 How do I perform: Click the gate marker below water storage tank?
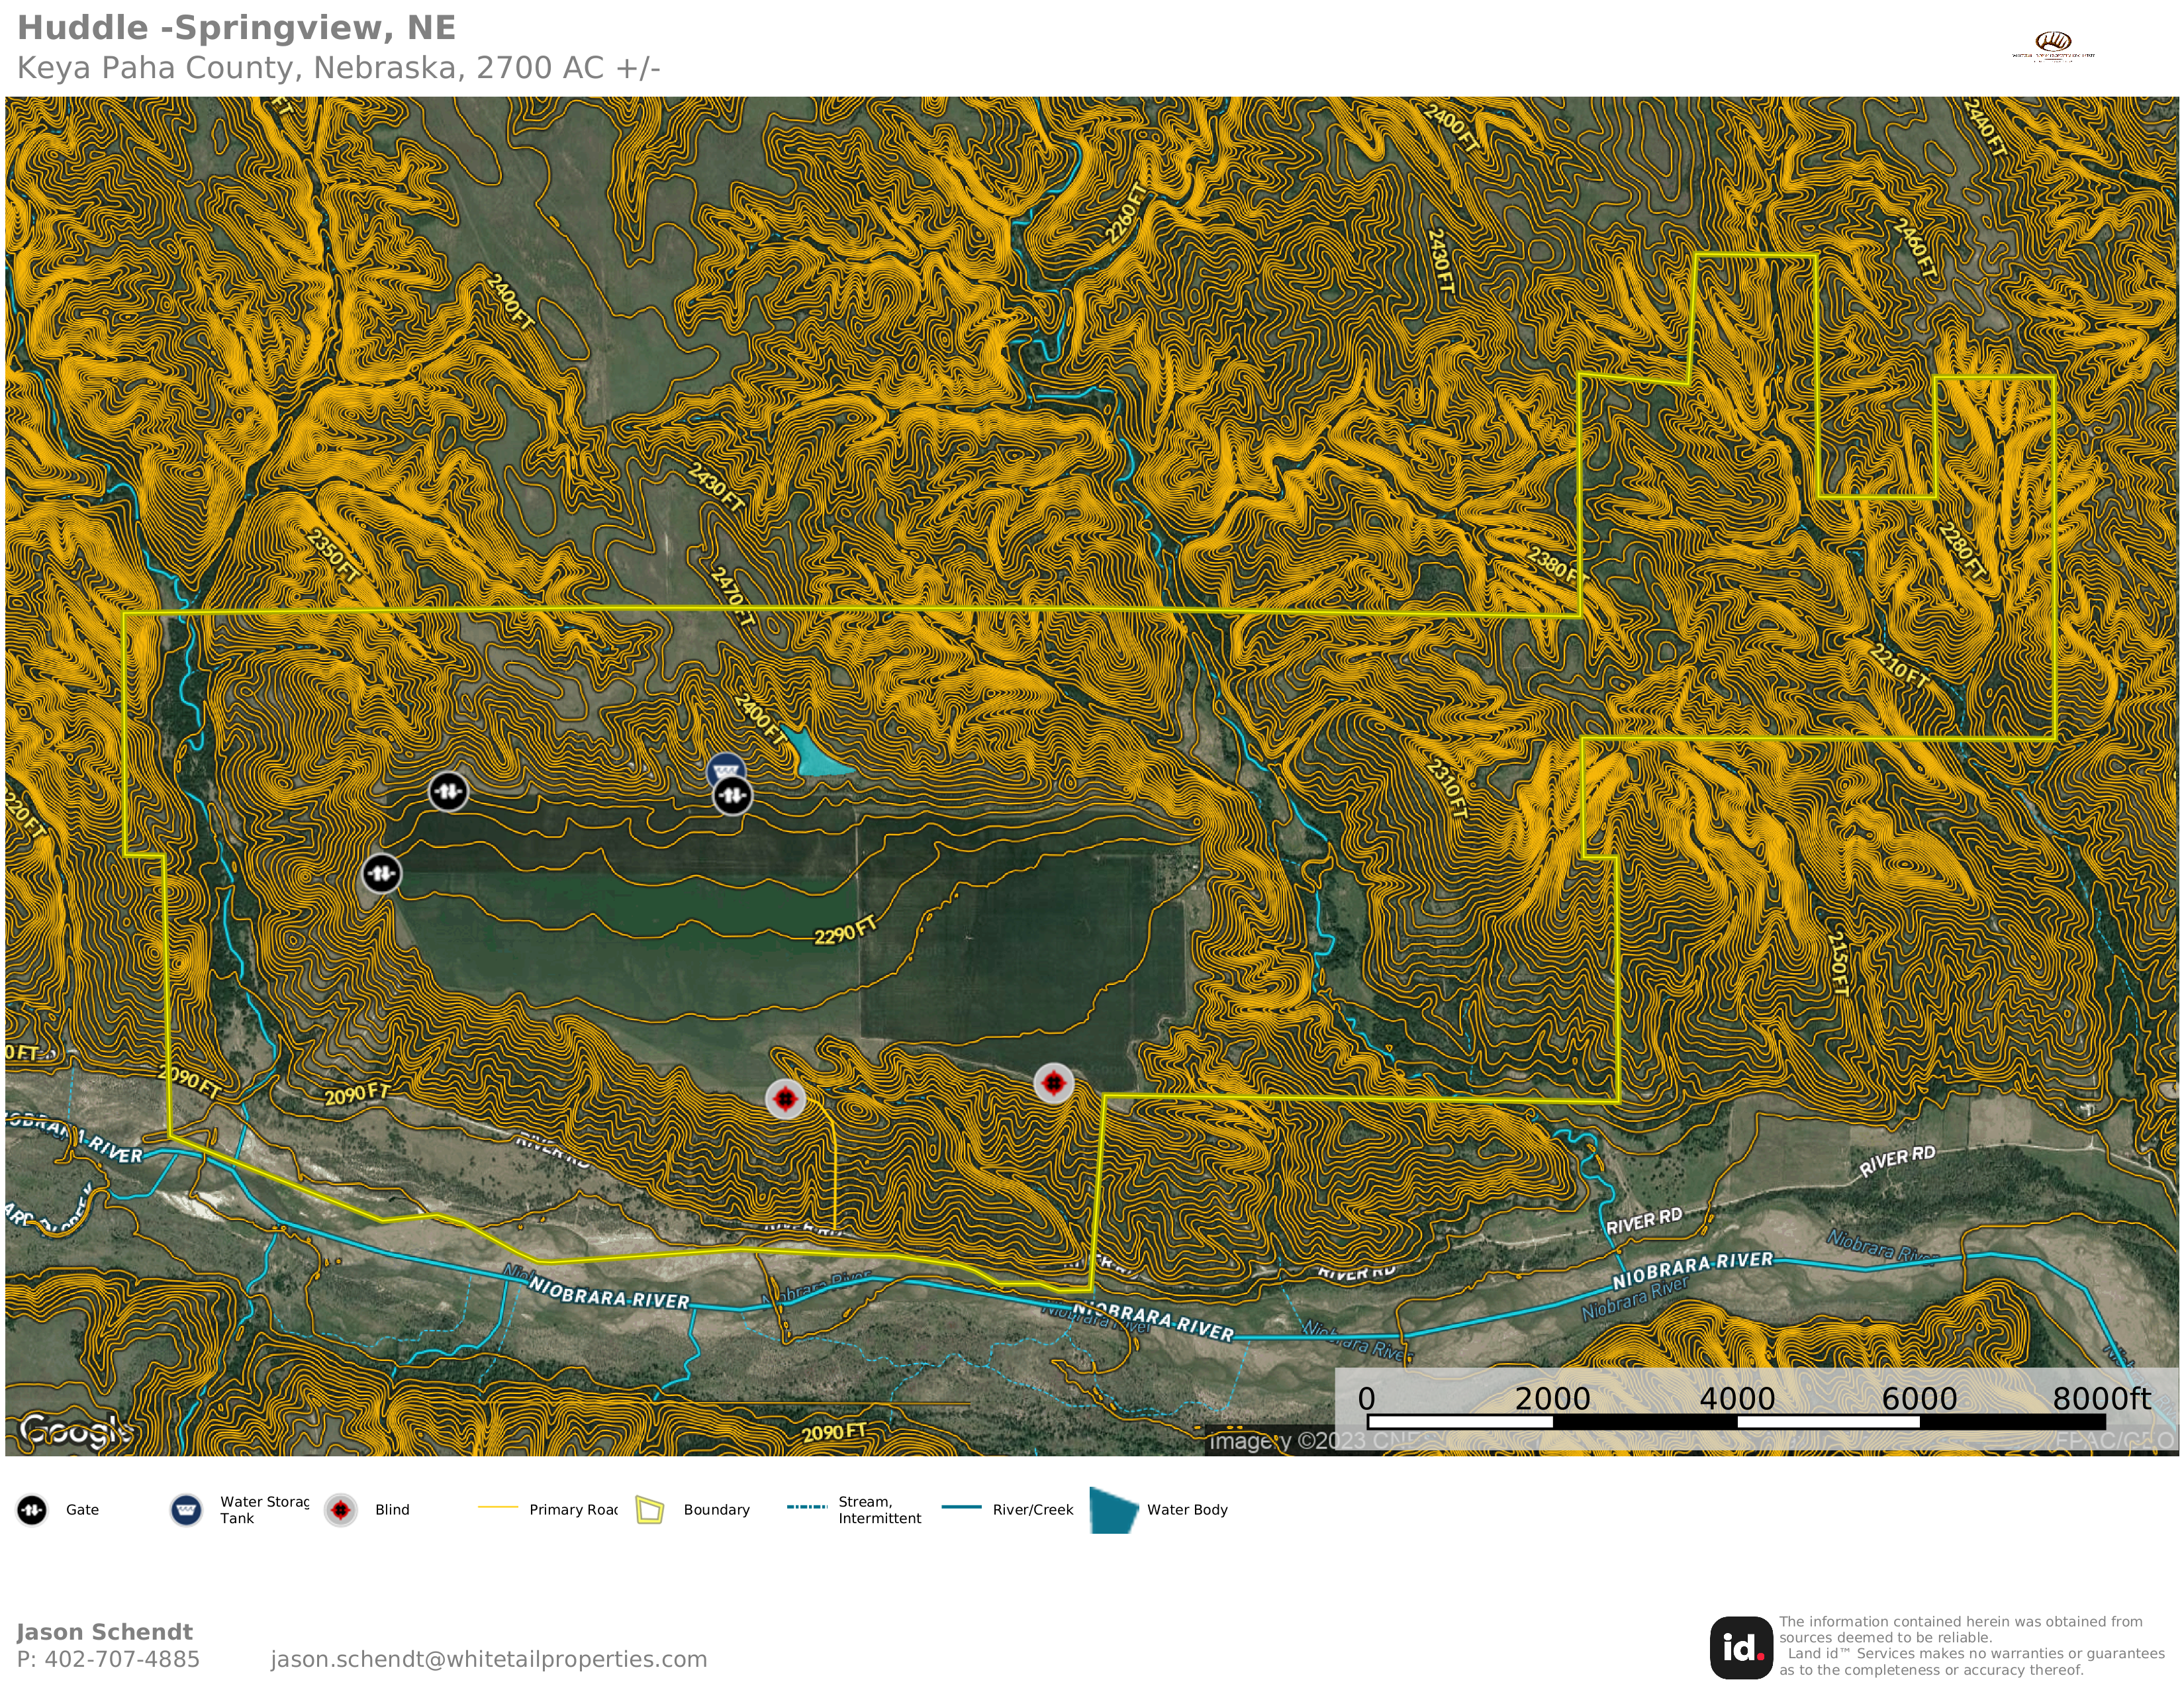(x=732, y=796)
